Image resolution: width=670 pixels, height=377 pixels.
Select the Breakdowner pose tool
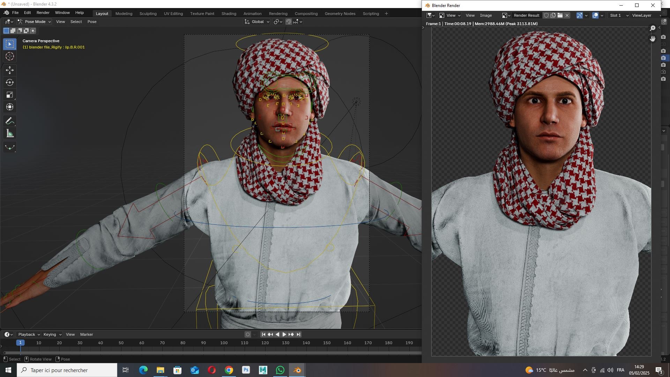(10, 148)
